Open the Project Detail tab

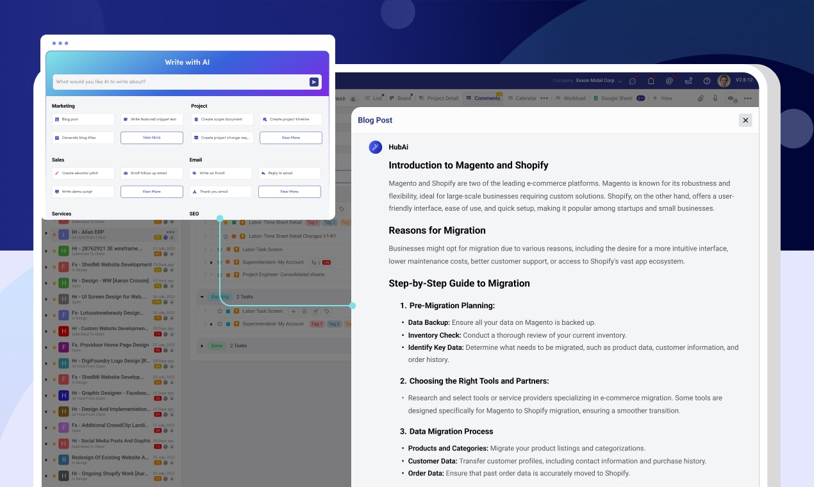click(439, 98)
